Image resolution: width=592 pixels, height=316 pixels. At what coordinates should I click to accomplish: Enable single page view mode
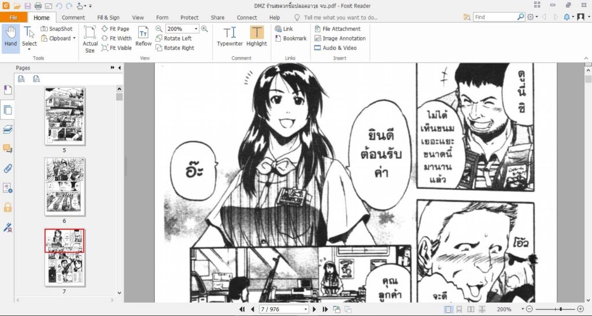pos(448,309)
